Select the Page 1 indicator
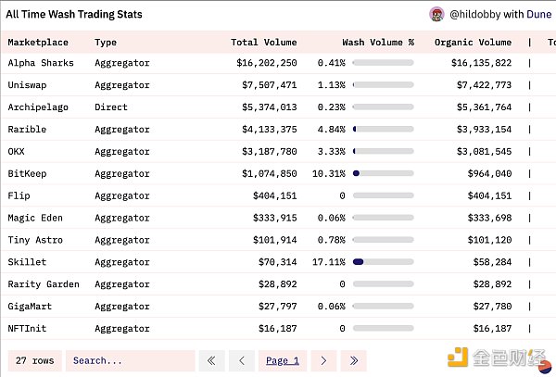 [x=282, y=360]
